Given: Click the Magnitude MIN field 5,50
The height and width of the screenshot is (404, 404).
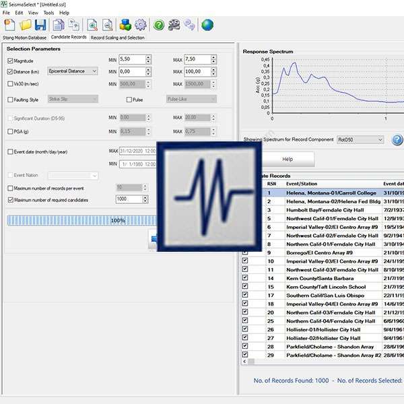Looking at the screenshot, I should [132, 59].
